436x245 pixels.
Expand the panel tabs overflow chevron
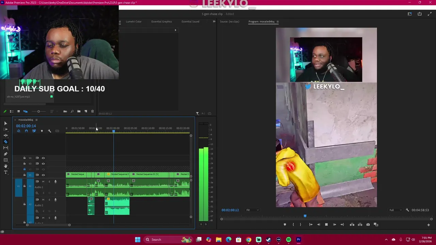214,21
